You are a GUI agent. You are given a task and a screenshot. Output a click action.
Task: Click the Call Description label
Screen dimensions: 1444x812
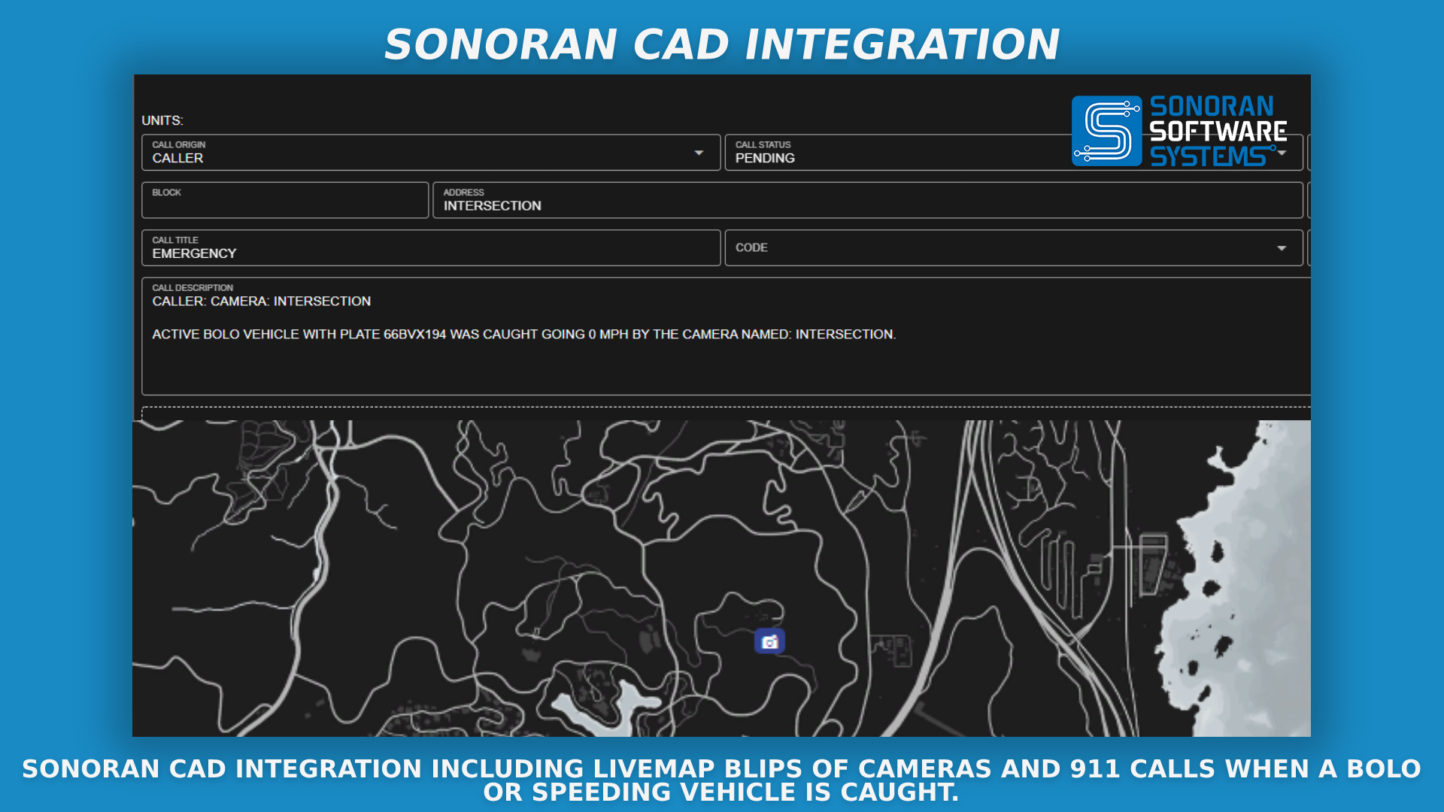193,288
